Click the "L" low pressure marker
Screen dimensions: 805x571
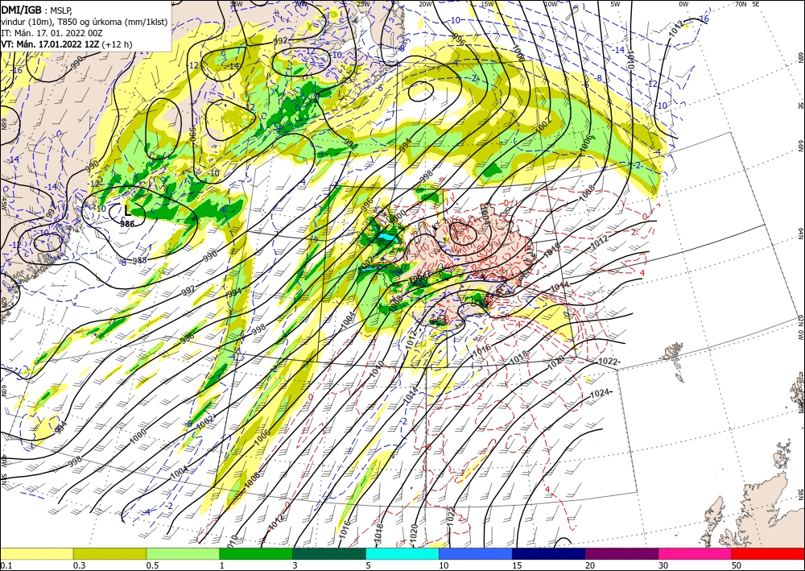(127, 211)
